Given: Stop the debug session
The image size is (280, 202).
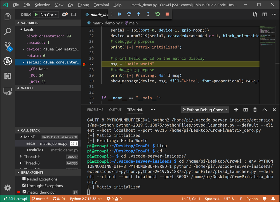Looking at the screenshot, I should 167,14.
